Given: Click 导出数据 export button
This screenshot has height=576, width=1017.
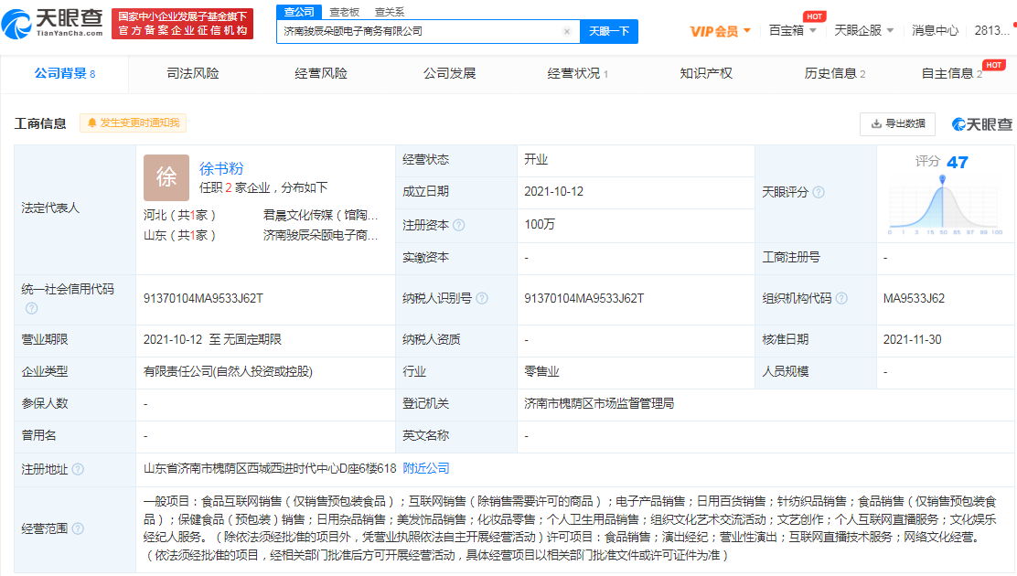Looking at the screenshot, I should pyautogui.click(x=898, y=124).
